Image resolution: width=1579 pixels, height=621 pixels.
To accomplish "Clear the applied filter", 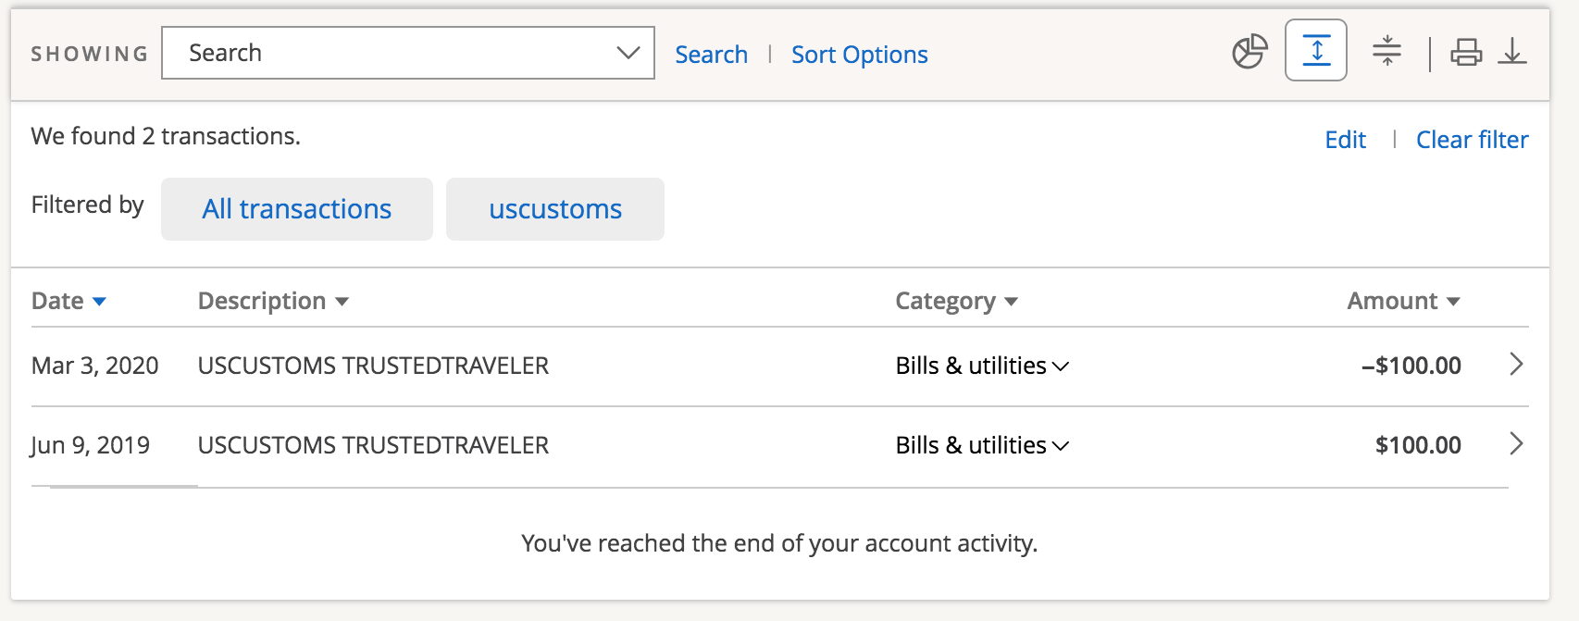I will (1472, 140).
